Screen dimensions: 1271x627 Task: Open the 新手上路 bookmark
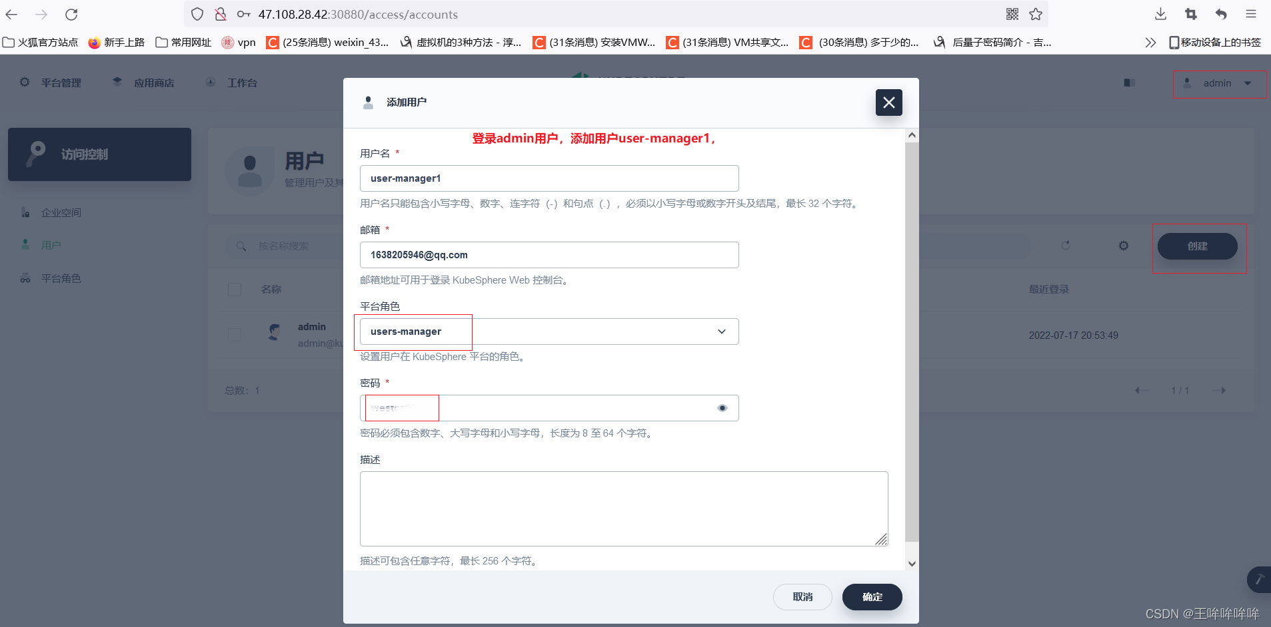[x=117, y=43]
